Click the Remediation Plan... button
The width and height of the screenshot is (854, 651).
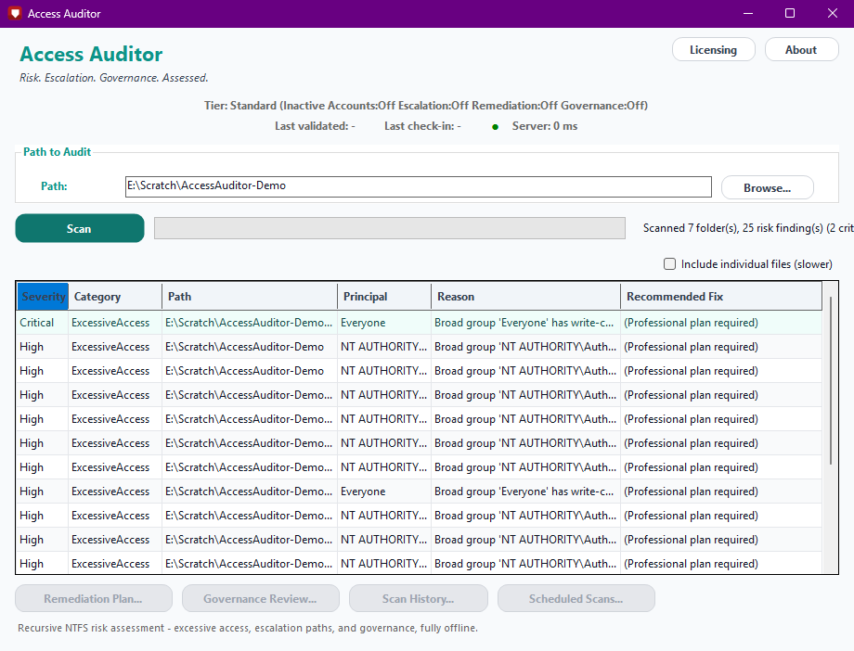(x=94, y=599)
